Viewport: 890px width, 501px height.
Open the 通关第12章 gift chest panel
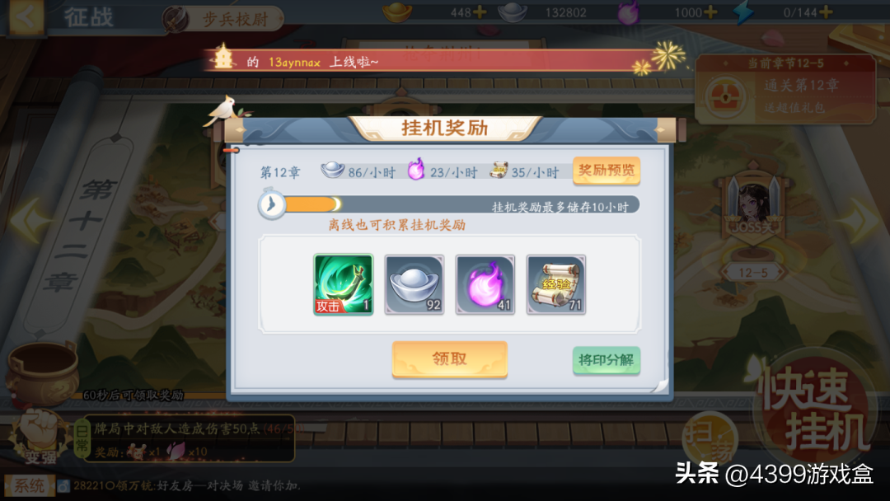785,90
